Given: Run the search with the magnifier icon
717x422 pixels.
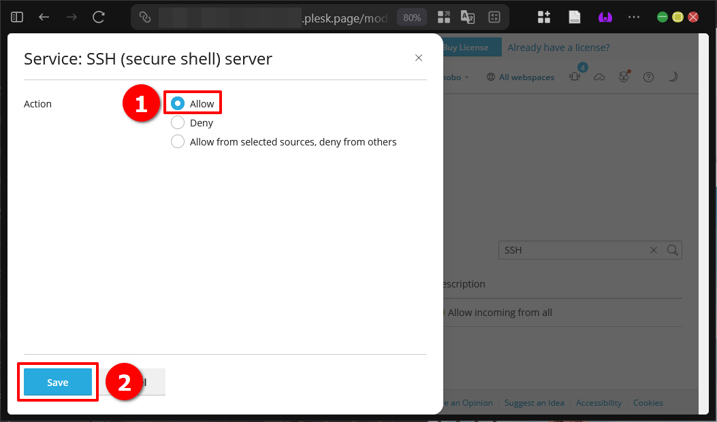Looking at the screenshot, I should (673, 250).
